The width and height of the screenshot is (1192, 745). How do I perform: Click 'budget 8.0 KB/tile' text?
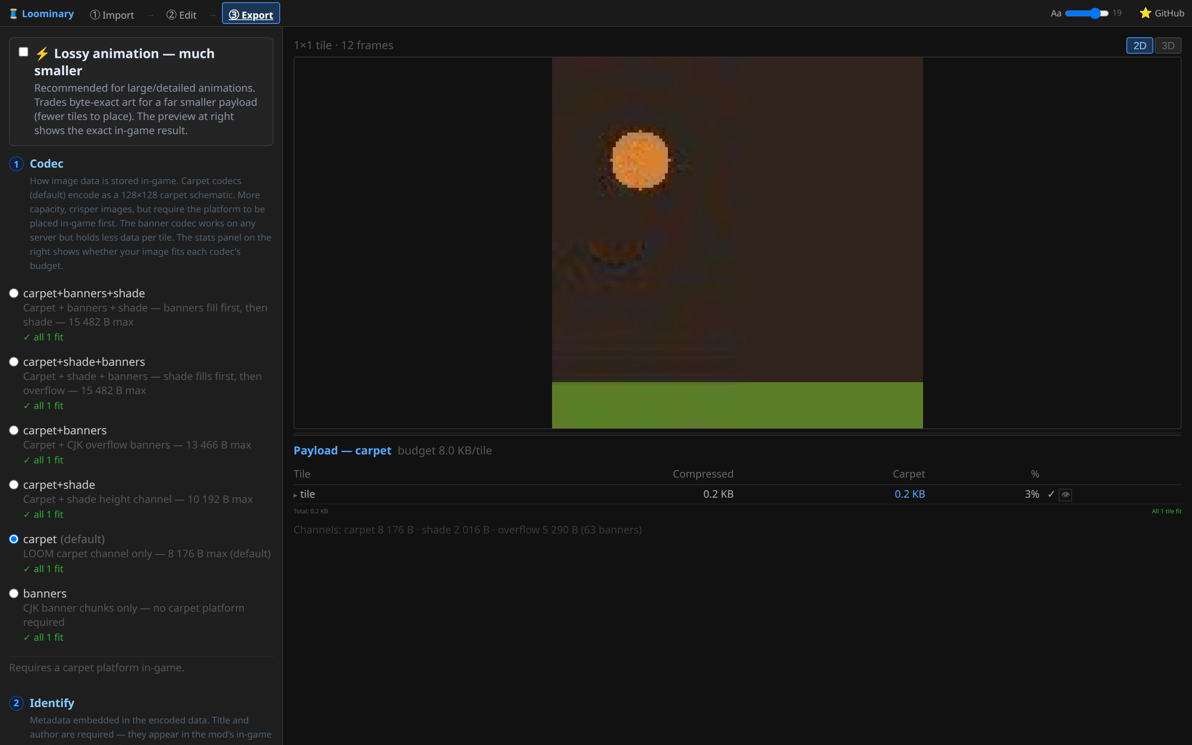[445, 450]
